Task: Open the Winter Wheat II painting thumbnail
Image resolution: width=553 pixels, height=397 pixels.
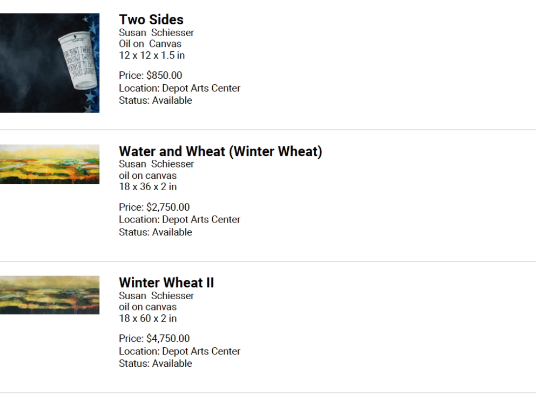Action: coord(49,295)
